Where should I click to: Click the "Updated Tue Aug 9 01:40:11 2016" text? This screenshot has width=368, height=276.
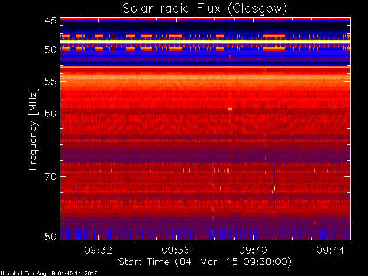click(x=49, y=274)
